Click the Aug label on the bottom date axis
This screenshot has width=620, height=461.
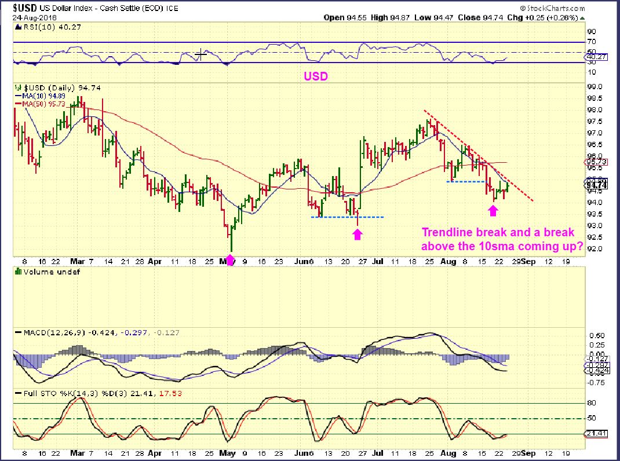(x=448, y=453)
